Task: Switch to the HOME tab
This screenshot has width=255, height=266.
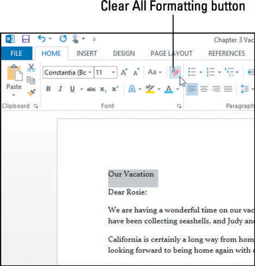Action: [x=51, y=53]
